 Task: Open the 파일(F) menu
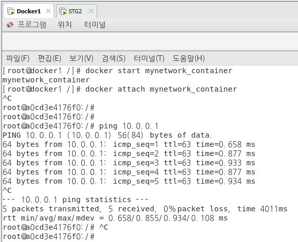click(18, 58)
